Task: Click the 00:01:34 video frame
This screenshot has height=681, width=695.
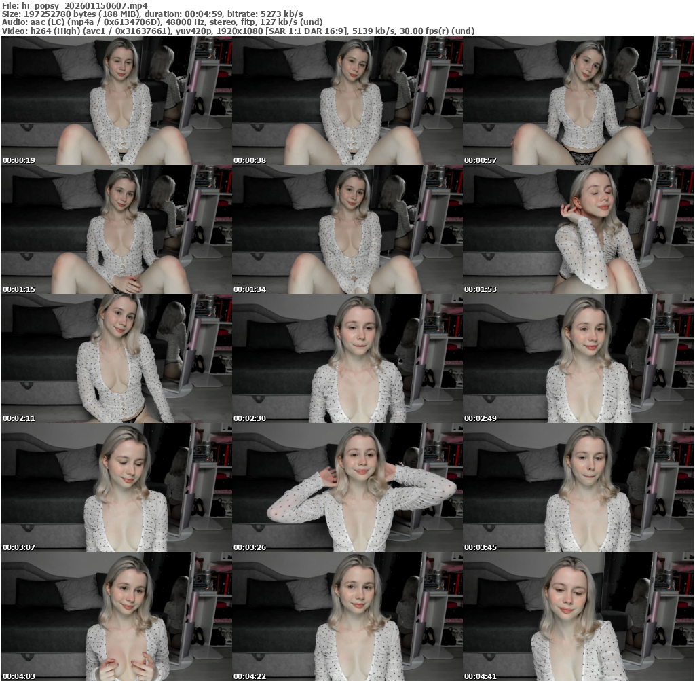Action: [347, 229]
